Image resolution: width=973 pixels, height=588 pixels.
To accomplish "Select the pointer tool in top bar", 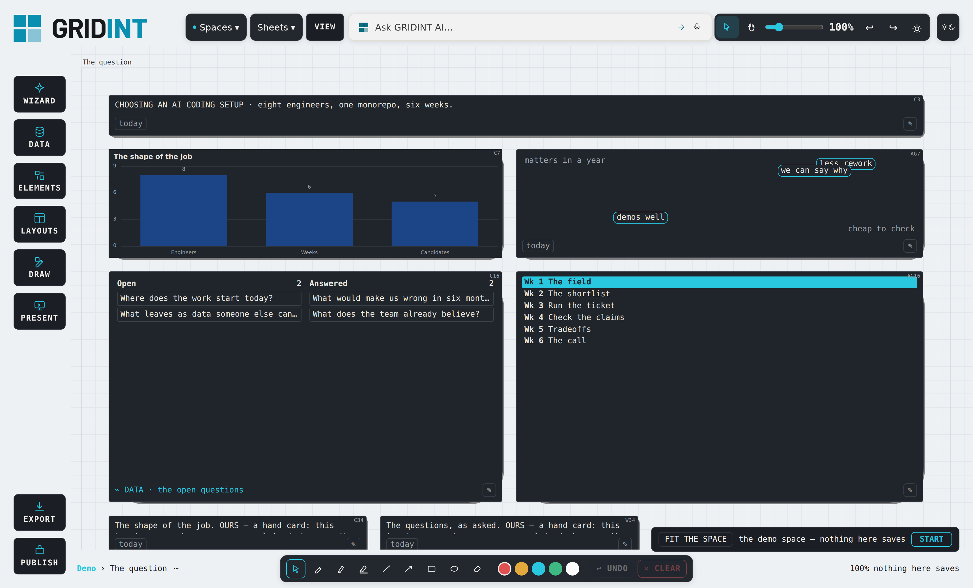I will [727, 27].
